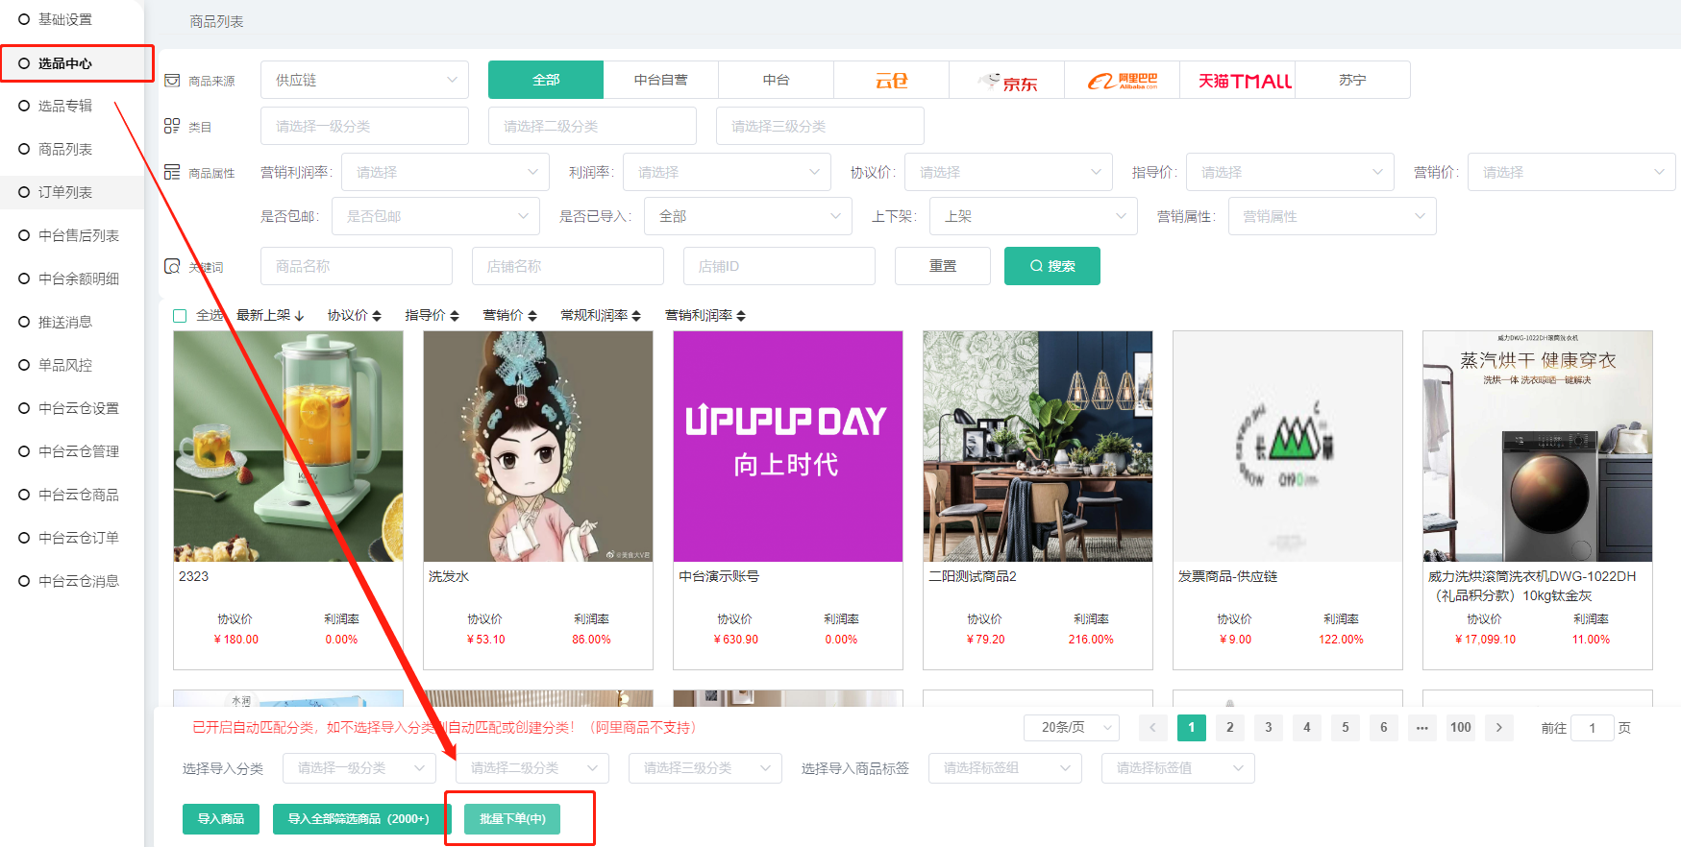The height and width of the screenshot is (847, 1681).
Task: Open the 20条/页 page size dropdown
Action: tap(1072, 728)
